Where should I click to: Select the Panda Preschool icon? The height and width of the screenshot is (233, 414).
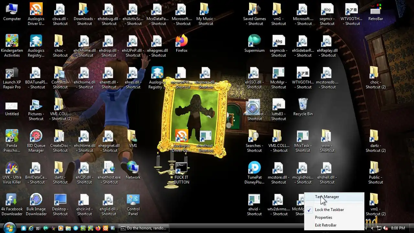tap(12, 141)
